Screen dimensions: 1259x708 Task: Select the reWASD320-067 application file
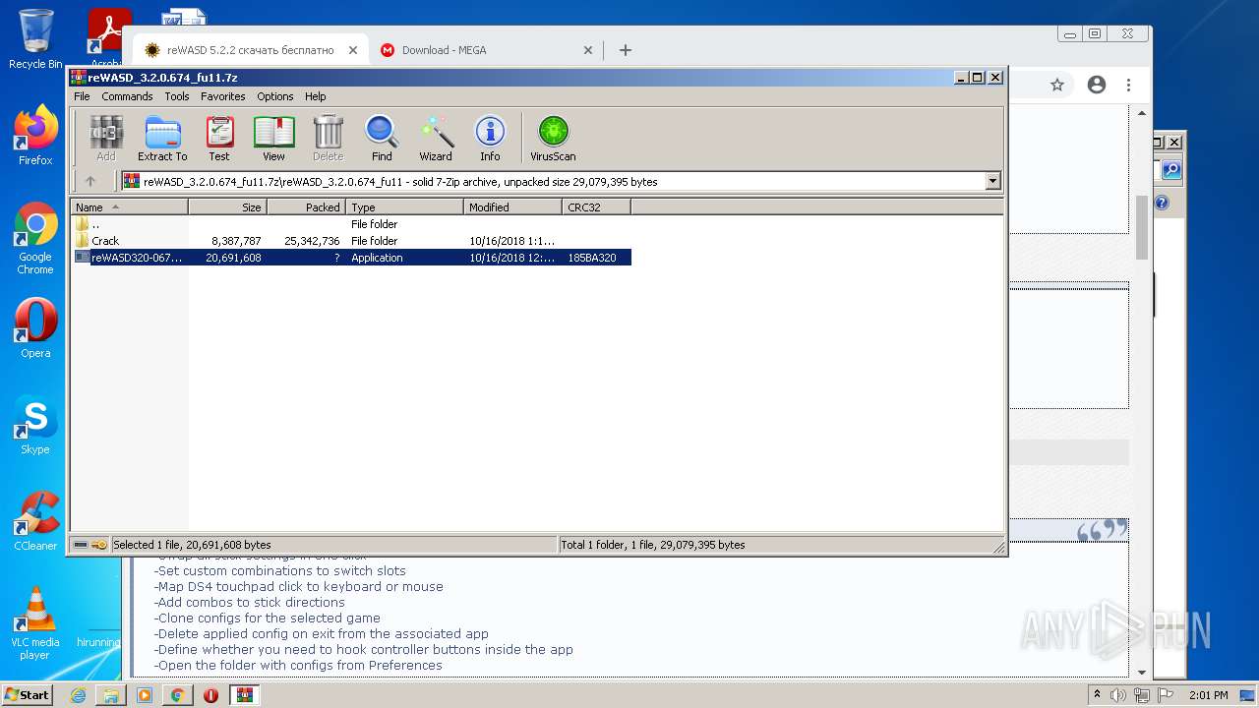351,258
